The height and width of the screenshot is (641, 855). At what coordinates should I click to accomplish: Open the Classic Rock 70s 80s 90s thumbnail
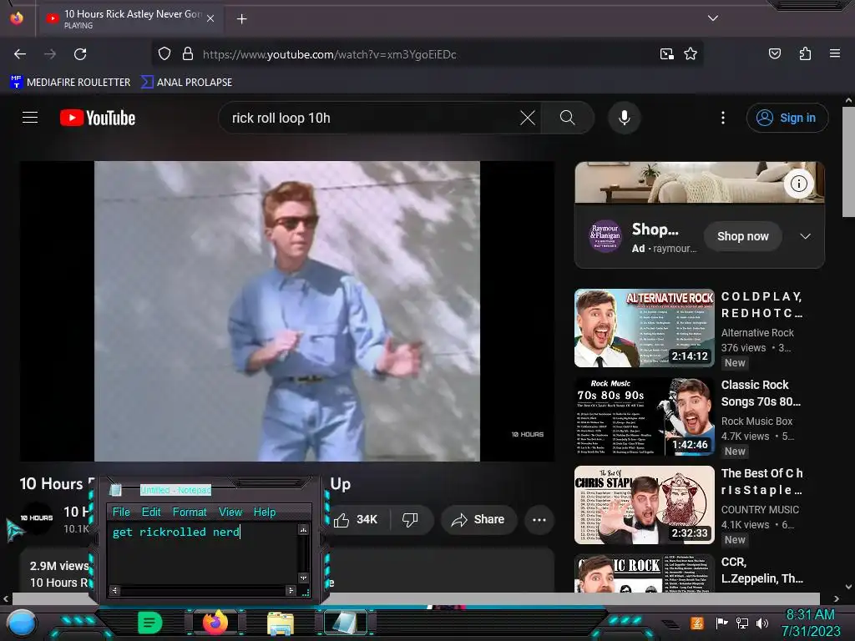644,416
